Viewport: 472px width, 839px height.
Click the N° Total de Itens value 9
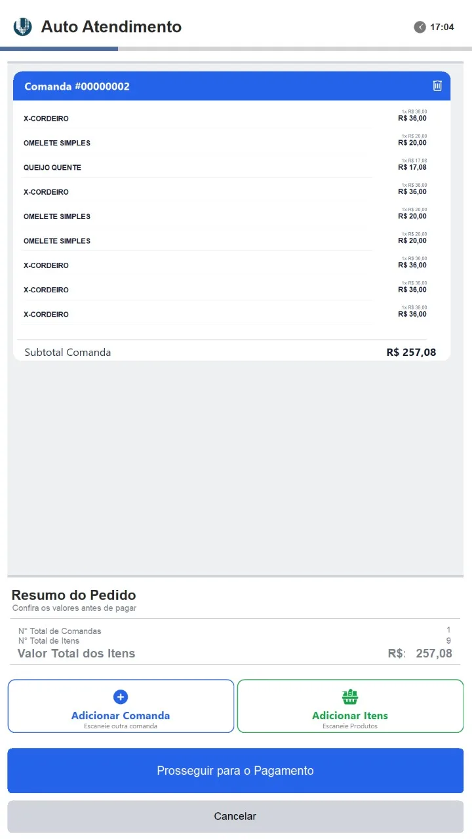(448, 640)
